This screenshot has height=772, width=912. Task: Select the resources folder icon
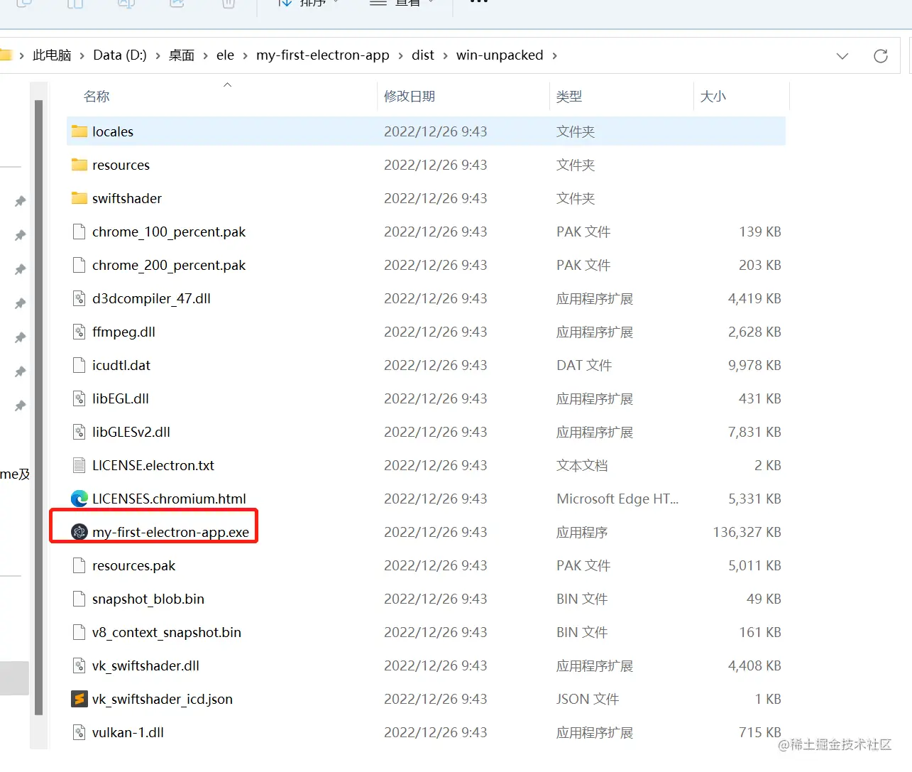point(79,165)
